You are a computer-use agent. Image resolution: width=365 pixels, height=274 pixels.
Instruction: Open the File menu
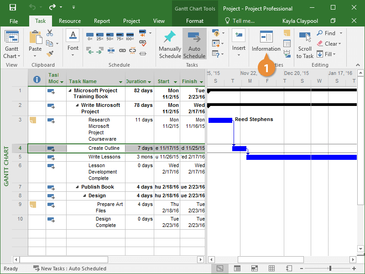(14, 21)
